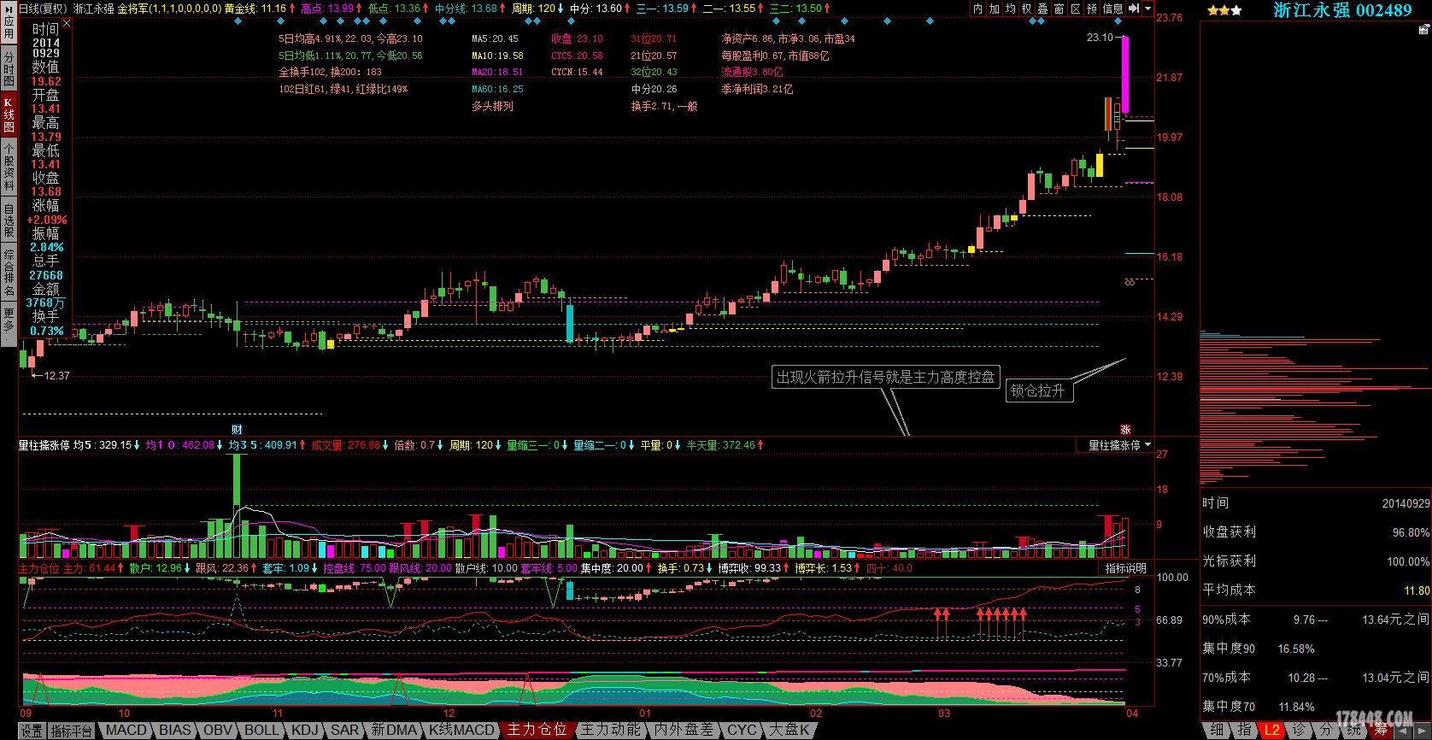The height and width of the screenshot is (740, 1432).
Task: Click the 指标平台 button
Action: [71, 731]
